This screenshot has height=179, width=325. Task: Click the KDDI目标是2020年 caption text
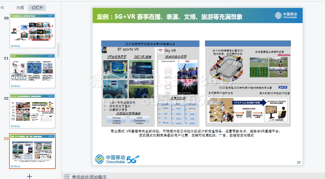tap(246, 88)
